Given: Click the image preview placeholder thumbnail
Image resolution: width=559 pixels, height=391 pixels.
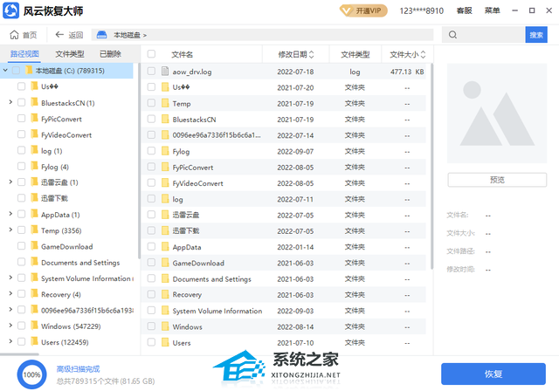Looking at the screenshot, I should (x=497, y=113).
